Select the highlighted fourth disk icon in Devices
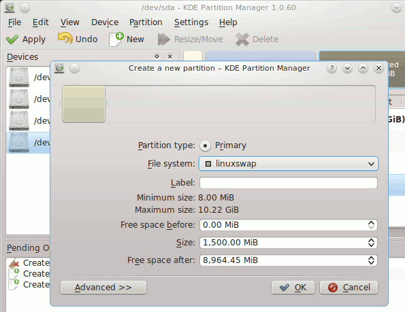Image resolution: width=405 pixels, height=312 pixels. click(19, 142)
